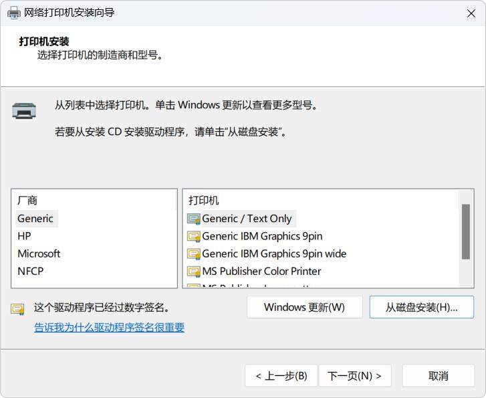Click the Windows 更新(W) button
The height and width of the screenshot is (398, 486).
pyautogui.click(x=304, y=308)
